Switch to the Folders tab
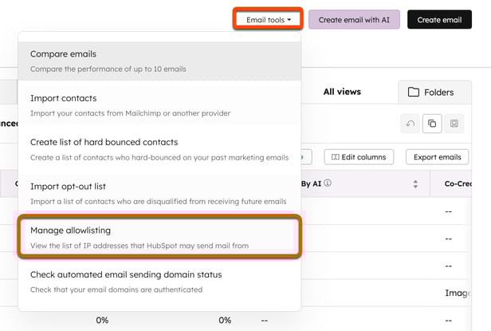 [434, 93]
